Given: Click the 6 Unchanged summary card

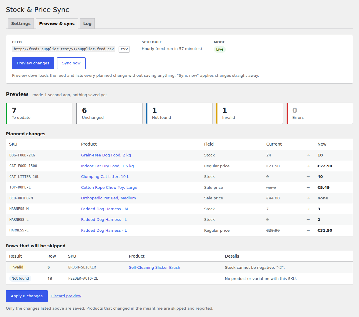Looking at the screenshot, I should click(x=109, y=113).
